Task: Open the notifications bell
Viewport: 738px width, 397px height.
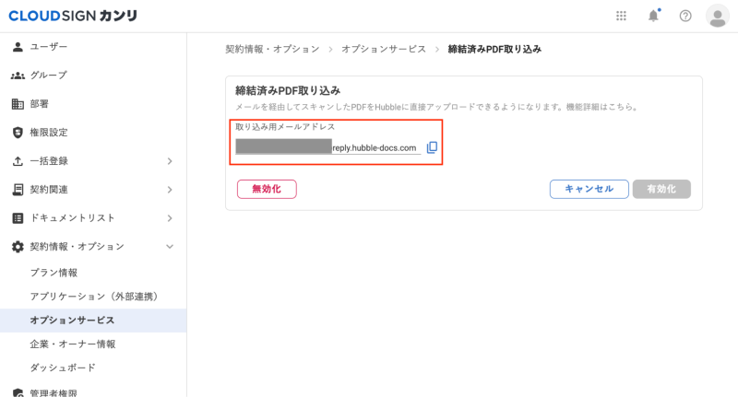Action: (653, 16)
